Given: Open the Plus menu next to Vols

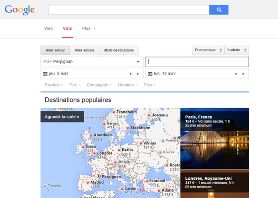Looking at the screenshot, I should [89, 28].
